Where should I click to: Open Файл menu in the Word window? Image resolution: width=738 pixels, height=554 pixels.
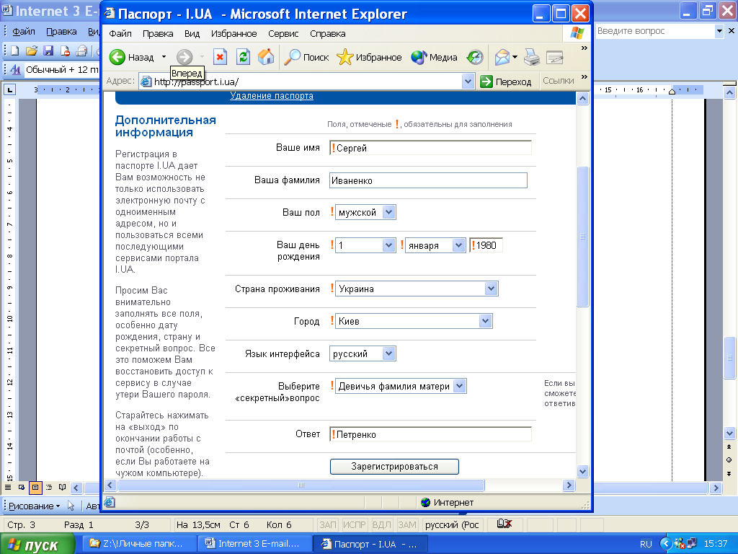(24, 32)
